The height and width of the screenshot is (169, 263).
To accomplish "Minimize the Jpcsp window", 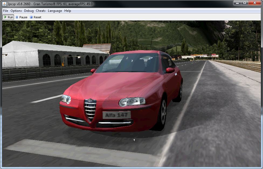I will point(237,3).
